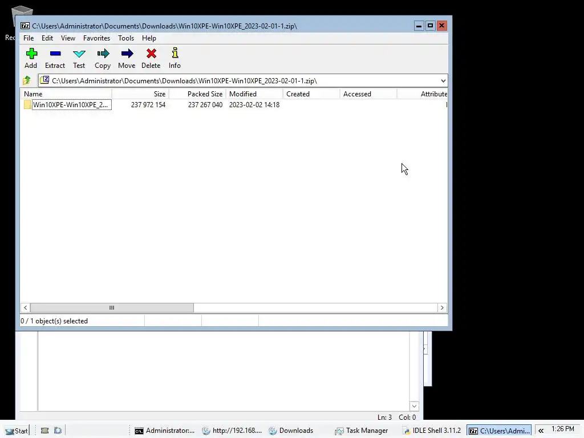
Task: Click the horizontal scrollbar thumb
Action: 112,307
